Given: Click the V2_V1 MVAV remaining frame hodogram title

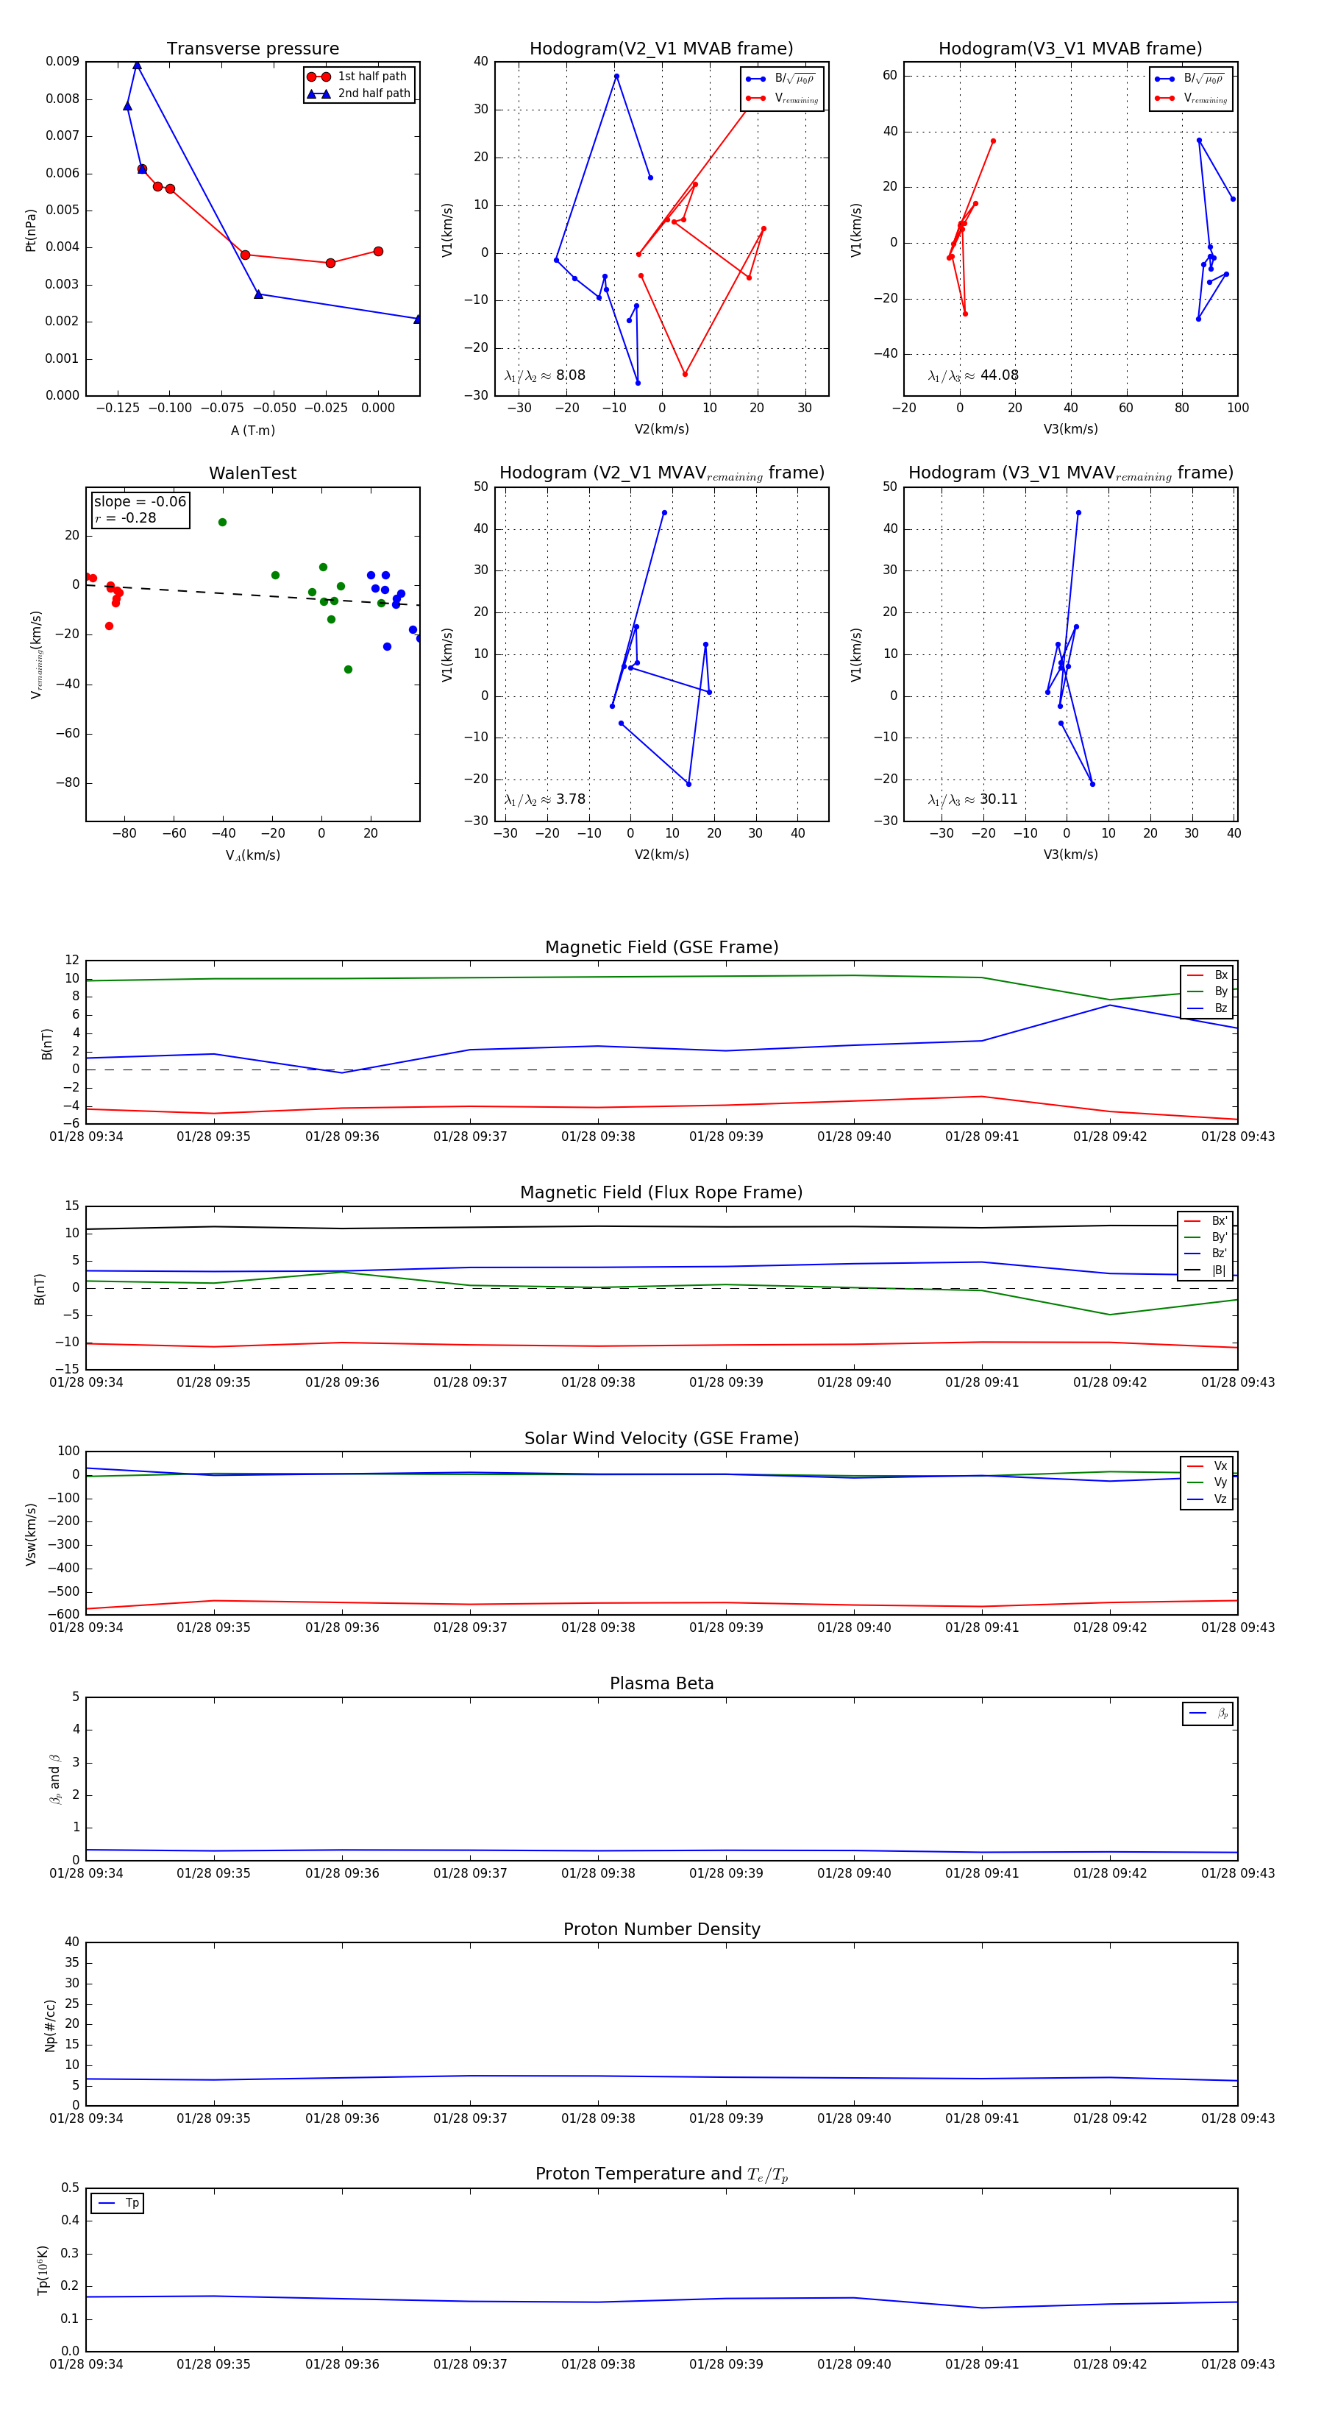Looking at the screenshot, I should 661,473.
